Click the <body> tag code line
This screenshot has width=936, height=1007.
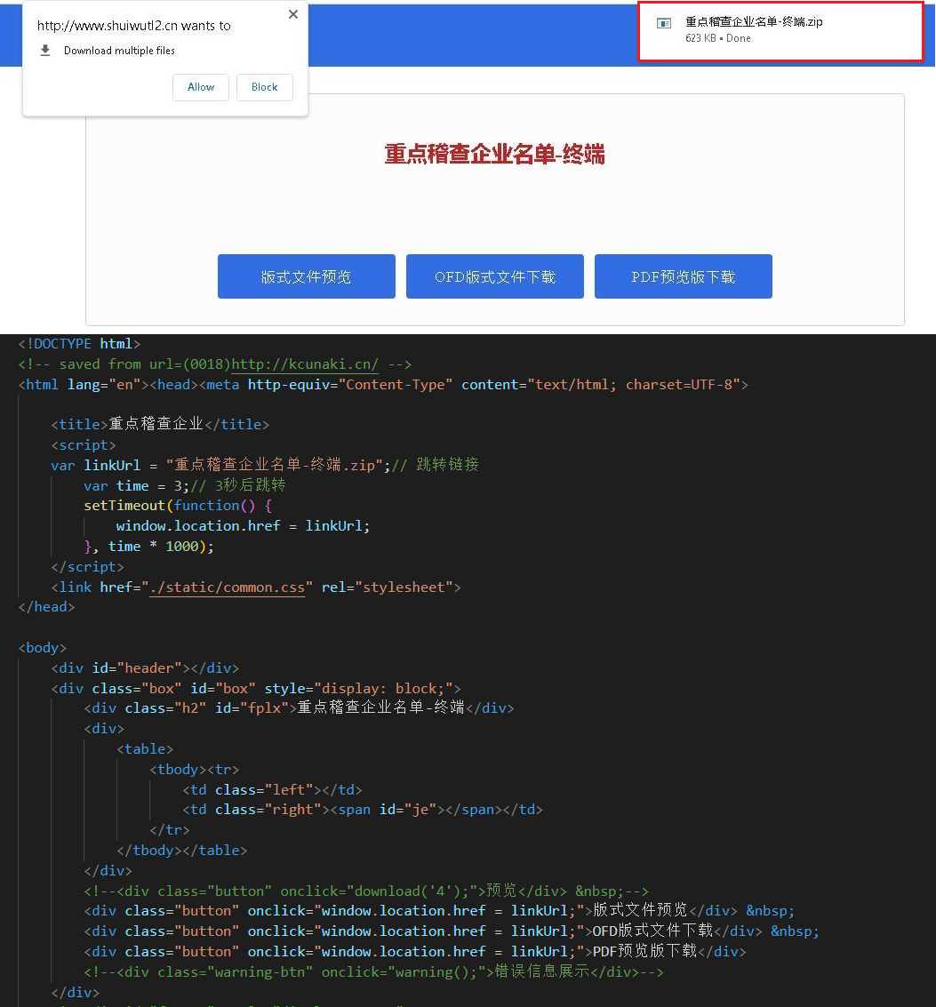[x=43, y=647]
